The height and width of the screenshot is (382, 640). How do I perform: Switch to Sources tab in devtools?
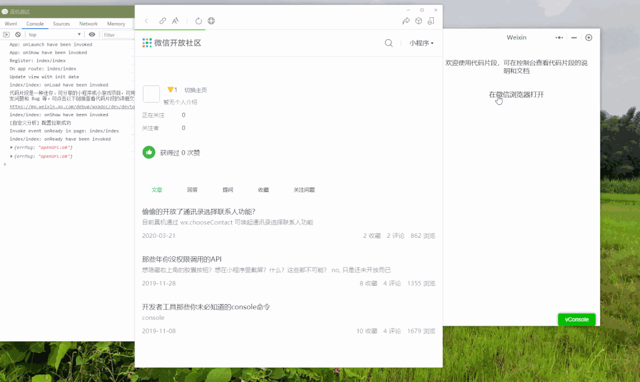[61, 24]
